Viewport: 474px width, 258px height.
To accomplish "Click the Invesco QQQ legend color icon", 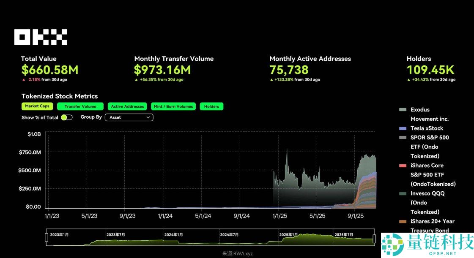I will point(403,193).
